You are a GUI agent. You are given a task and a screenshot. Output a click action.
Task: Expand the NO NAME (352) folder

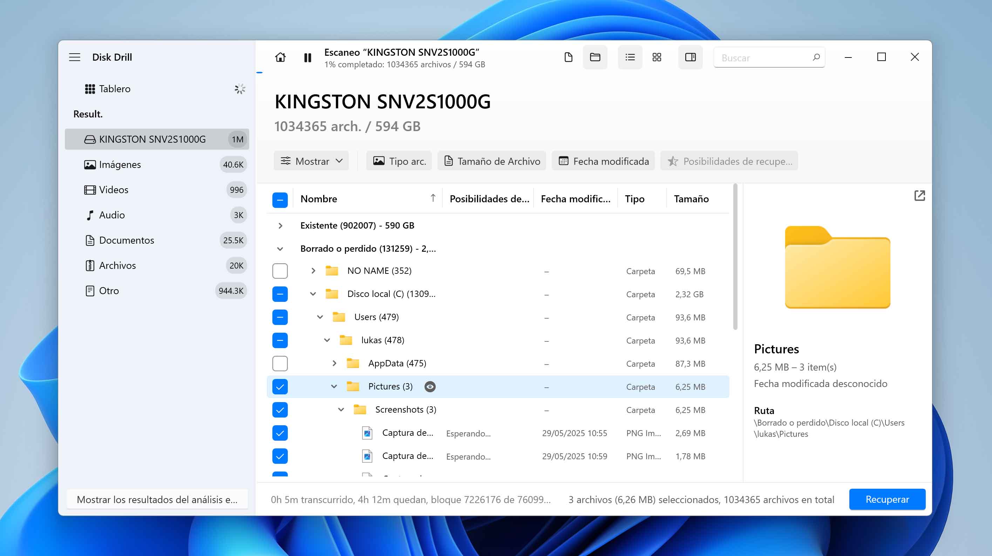[313, 271]
